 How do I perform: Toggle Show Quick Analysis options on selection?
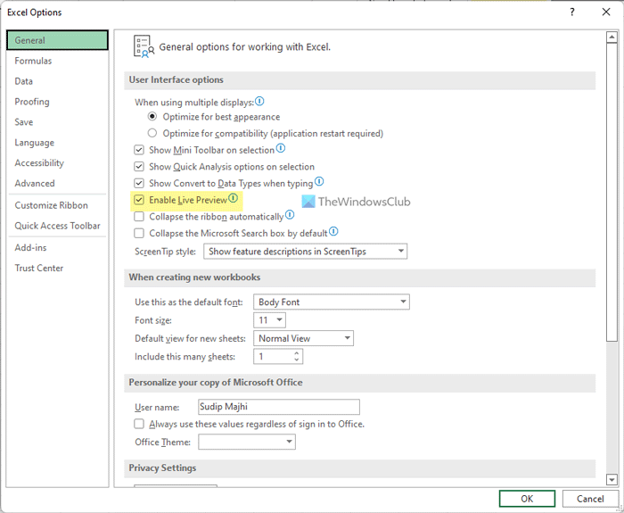point(139,167)
